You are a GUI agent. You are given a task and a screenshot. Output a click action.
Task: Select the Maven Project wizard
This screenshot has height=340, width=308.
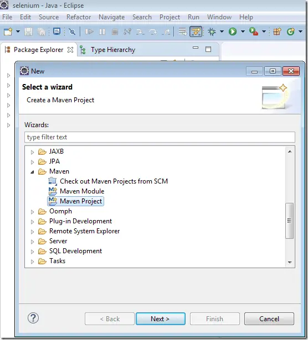75,201
